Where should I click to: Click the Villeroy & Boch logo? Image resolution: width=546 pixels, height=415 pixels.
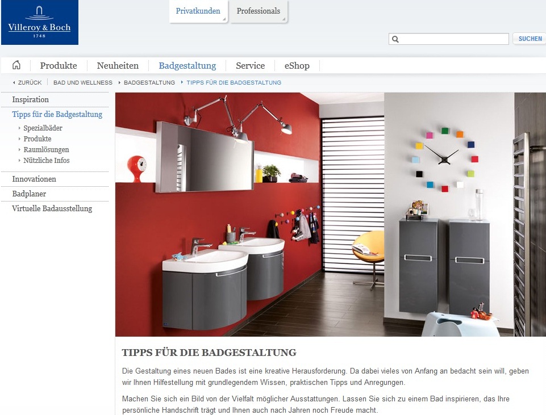point(40,22)
